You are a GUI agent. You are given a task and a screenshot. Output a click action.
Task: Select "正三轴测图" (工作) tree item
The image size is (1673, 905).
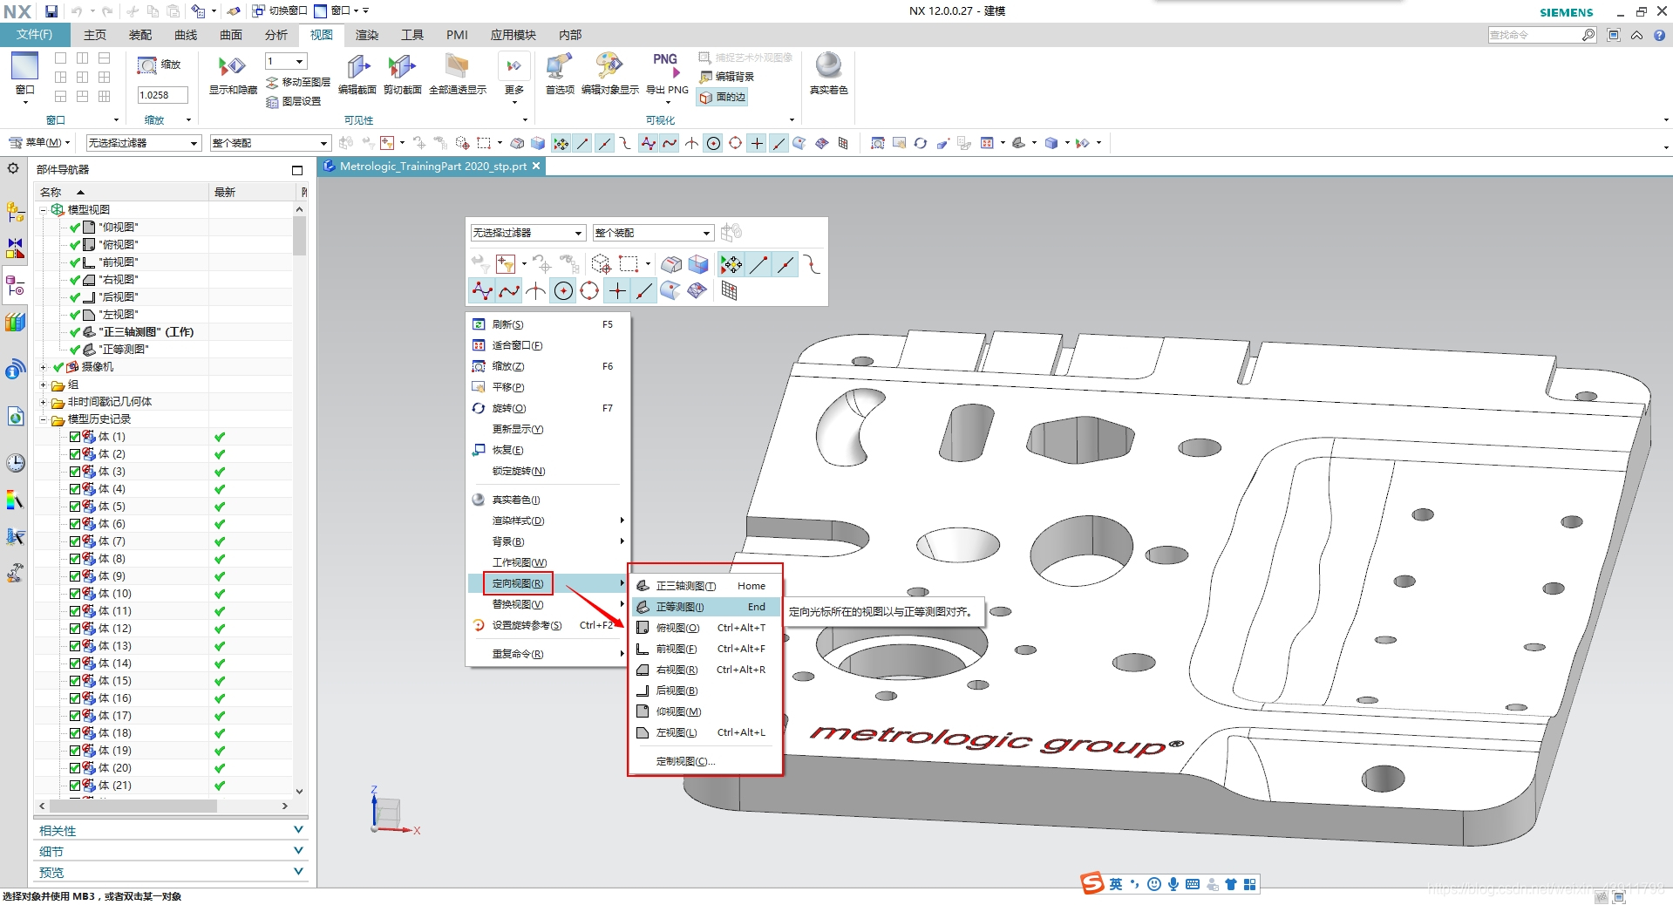click(146, 332)
